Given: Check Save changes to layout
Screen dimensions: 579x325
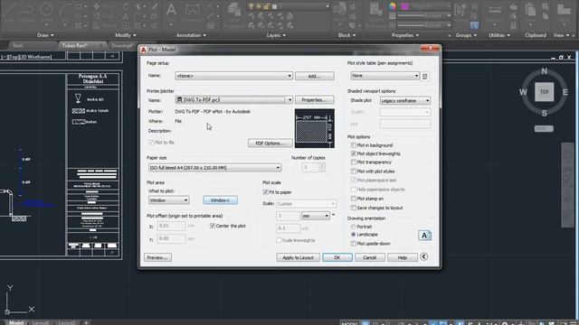Looking at the screenshot, I should 354,208.
